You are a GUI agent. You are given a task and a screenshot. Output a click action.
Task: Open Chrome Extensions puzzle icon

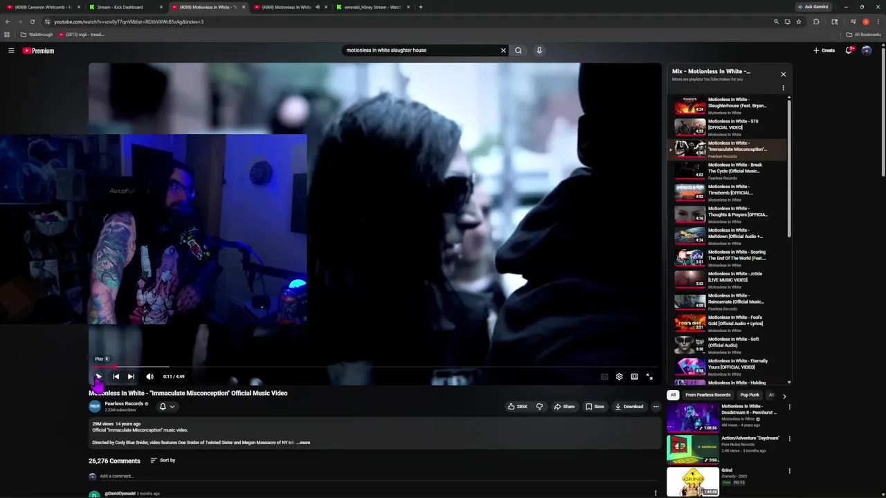pos(816,21)
